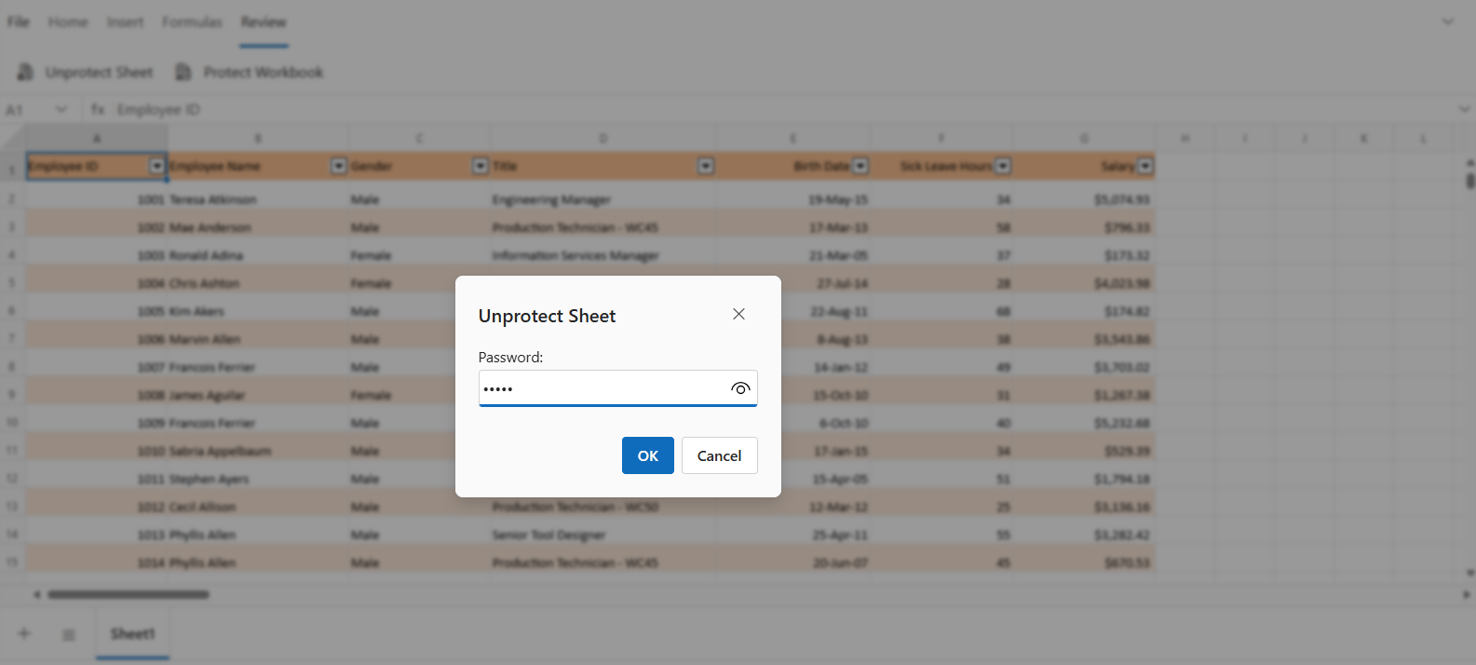This screenshot has height=665, width=1476.
Task: Select column A header
Action: click(x=97, y=138)
